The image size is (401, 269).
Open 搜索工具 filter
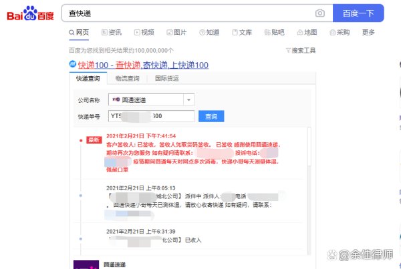(x=301, y=51)
